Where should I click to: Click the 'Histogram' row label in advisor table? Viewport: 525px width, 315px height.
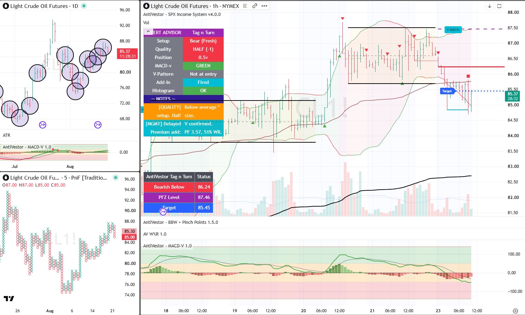pyautogui.click(x=163, y=90)
